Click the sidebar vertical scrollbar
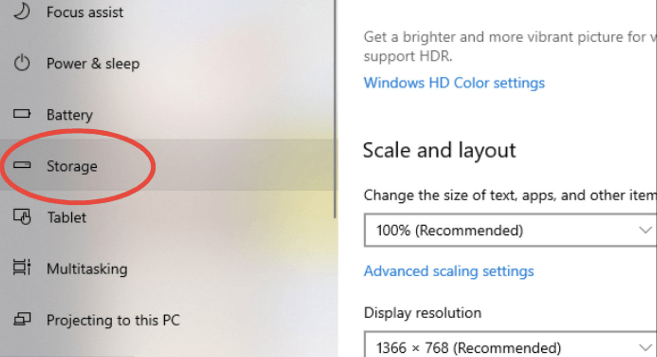The height and width of the screenshot is (357, 657). pyautogui.click(x=335, y=110)
